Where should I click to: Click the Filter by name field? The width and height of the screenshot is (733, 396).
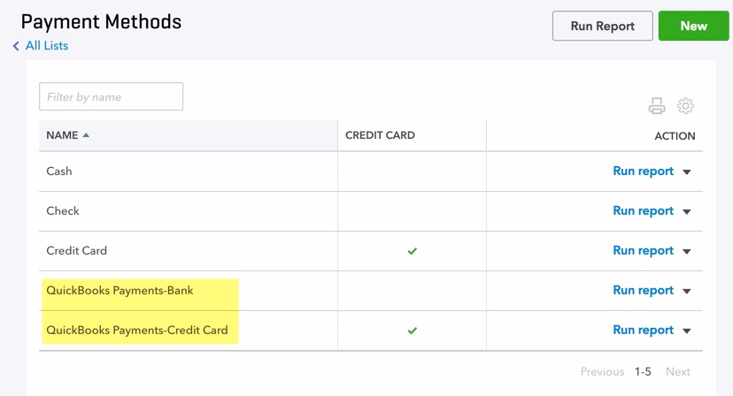pyautogui.click(x=112, y=96)
